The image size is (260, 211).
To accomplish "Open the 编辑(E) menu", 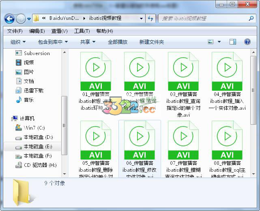I will pos(37,31).
